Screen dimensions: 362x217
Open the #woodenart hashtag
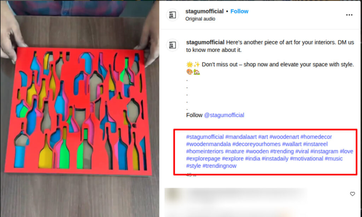pyautogui.click(x=284, y=137)
